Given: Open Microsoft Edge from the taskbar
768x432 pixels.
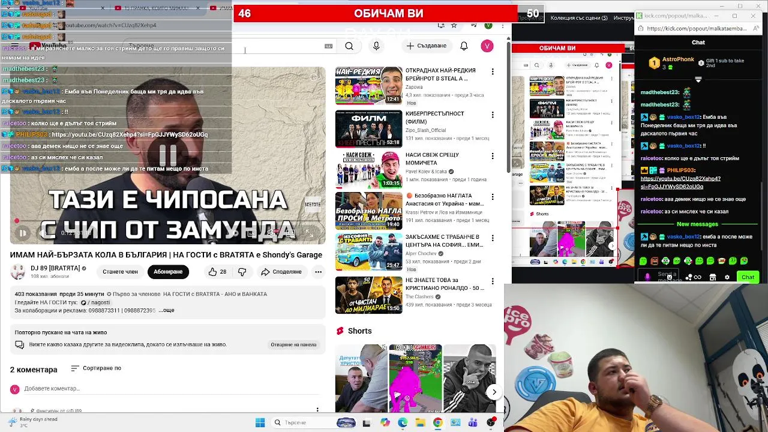Looking at the screenshot, I should coord(402,423).
